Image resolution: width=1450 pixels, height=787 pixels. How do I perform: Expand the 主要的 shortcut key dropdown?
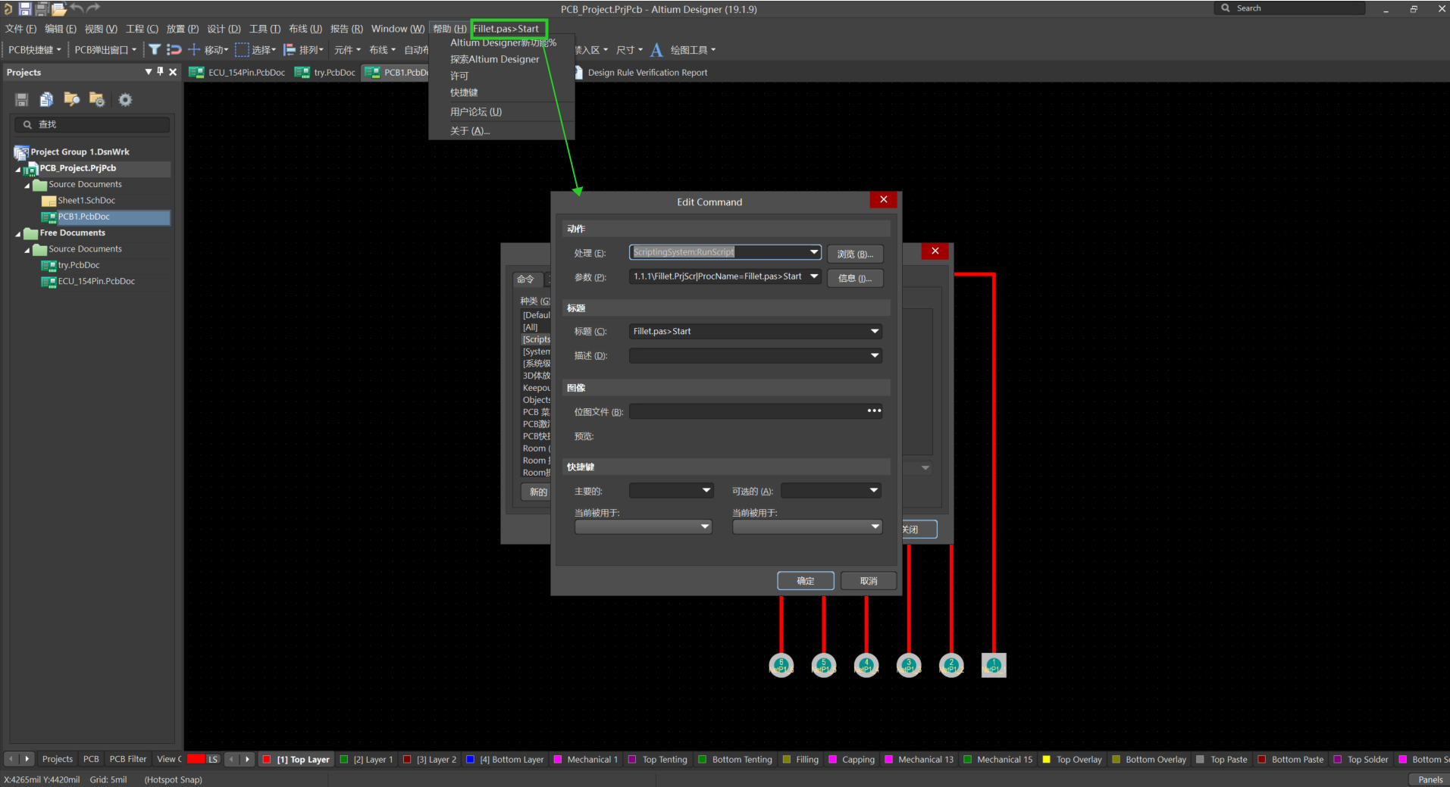pyautogui.click(x=706, y=491)
